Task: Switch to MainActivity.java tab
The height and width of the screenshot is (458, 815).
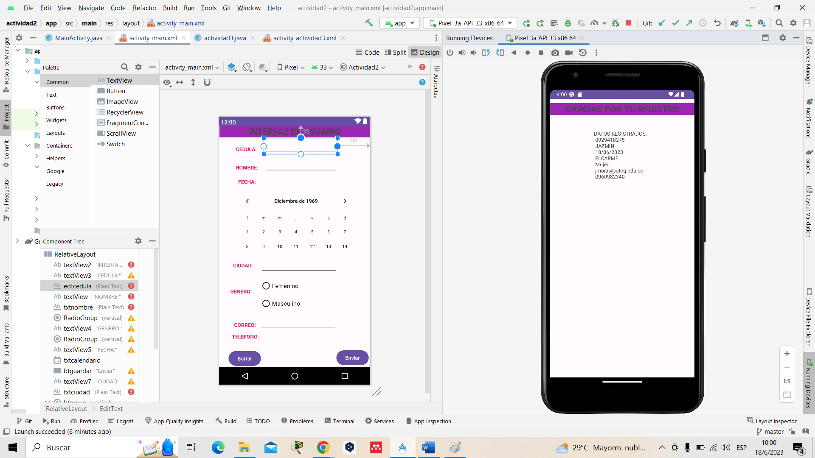Action: 79,38
